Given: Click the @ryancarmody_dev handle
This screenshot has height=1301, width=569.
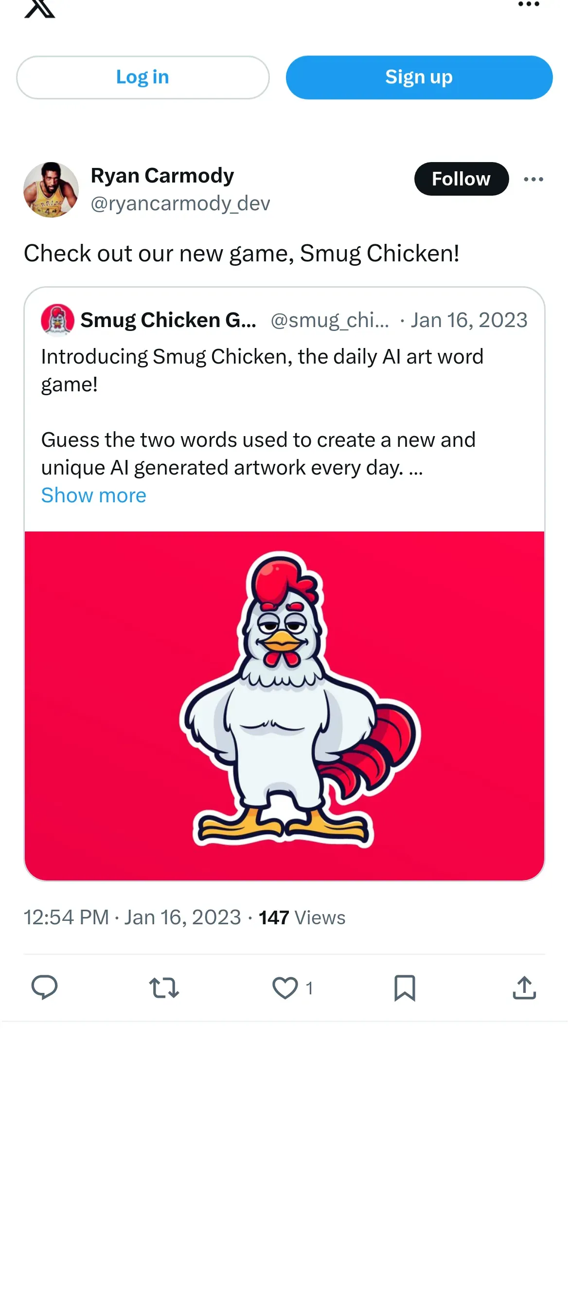Looking at the screenshot, I should point(180,203).
